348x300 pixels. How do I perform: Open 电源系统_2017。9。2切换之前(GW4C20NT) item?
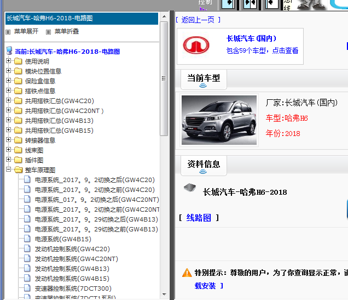(x=97, y=210)
